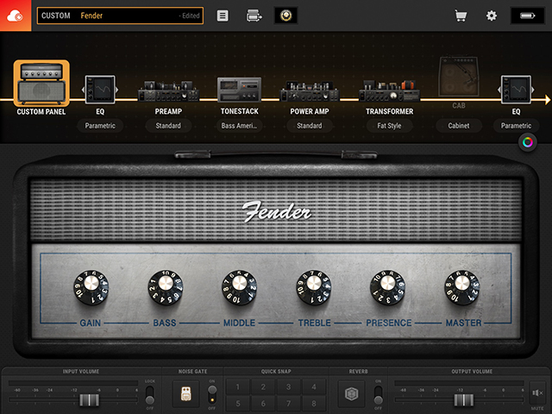The height and width of the screenshot is (414, 552).
Task: Open the Tonestack type dropdown
Action: pos(239,126)
